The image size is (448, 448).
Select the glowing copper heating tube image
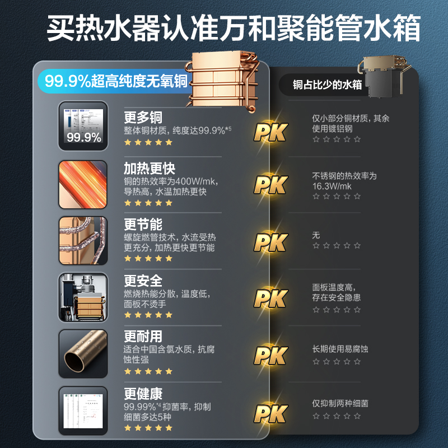(83, 184)
